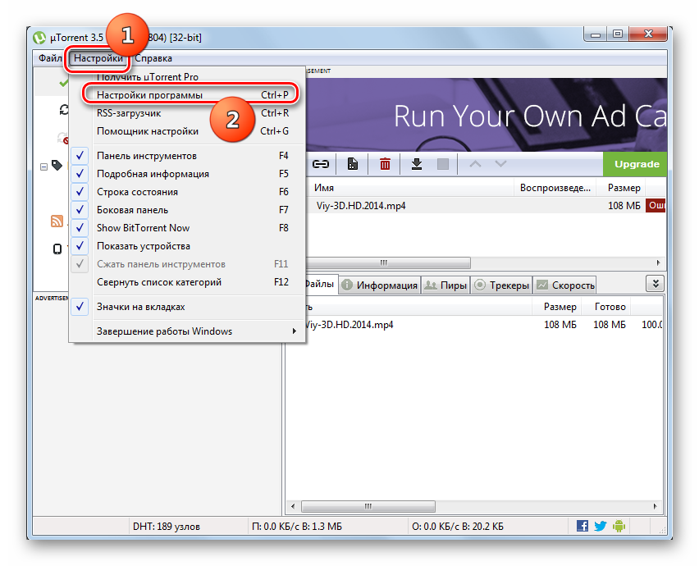Image resolution: width=699 pixels, height=566 pixels.
Task: Collapse the labels tree node in sidebar
Action: pos(43,167)
